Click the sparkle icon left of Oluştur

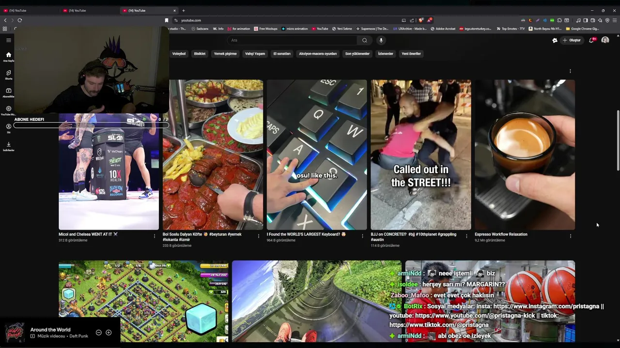555,40
